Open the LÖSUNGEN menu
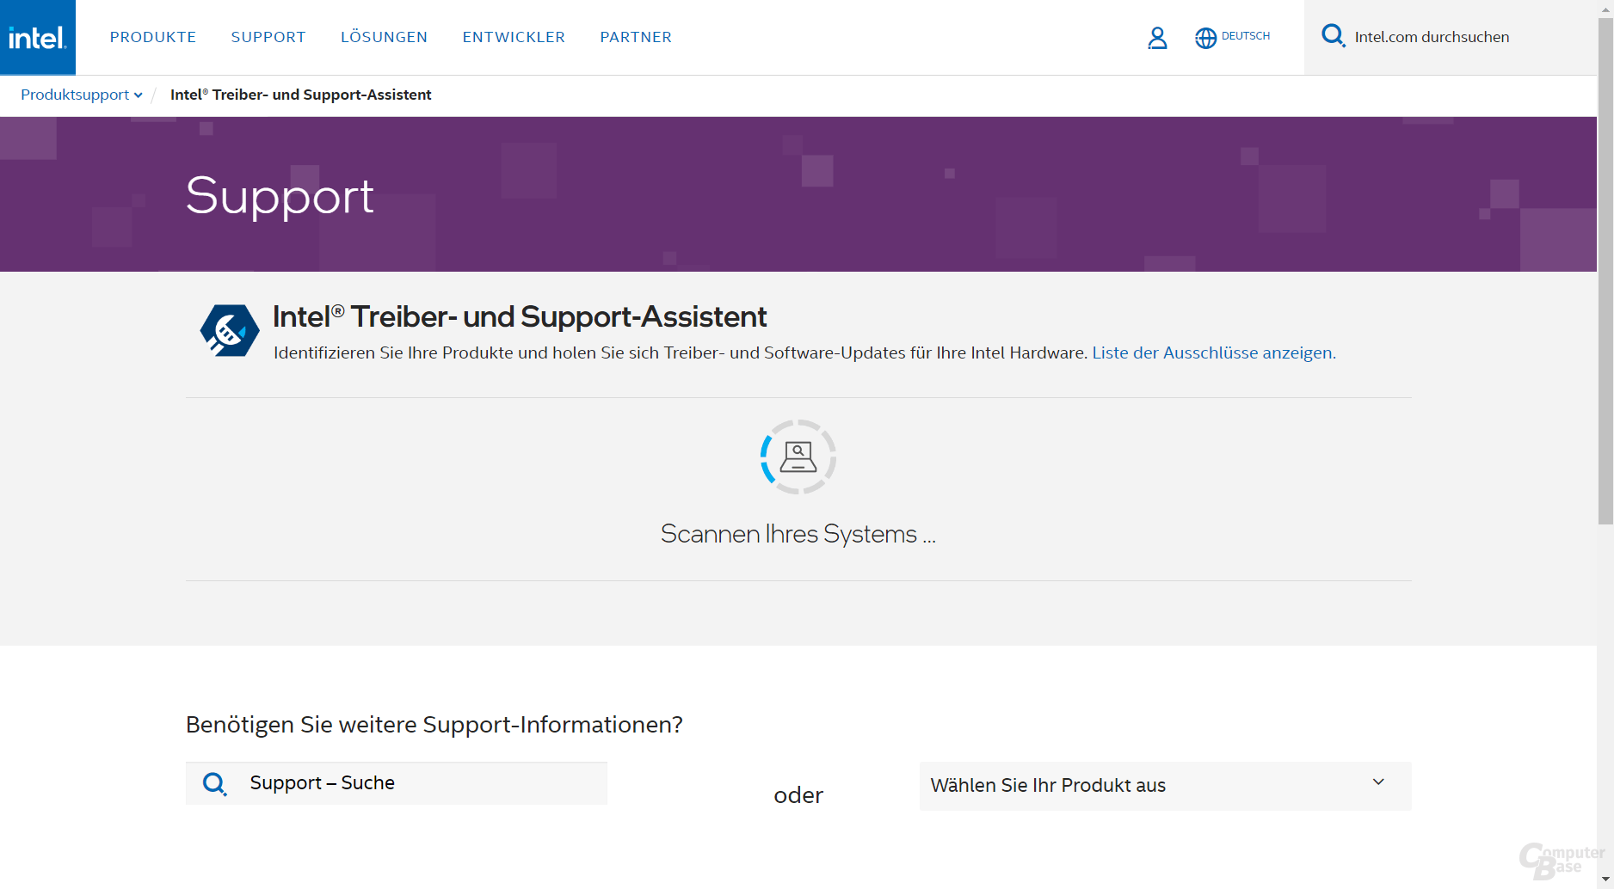The image size is (1614, 889). [x=384, y=37]
